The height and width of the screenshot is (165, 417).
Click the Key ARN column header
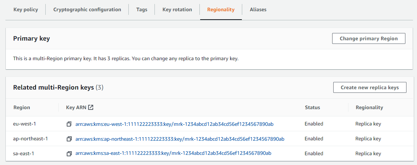[x=75, y=107]
